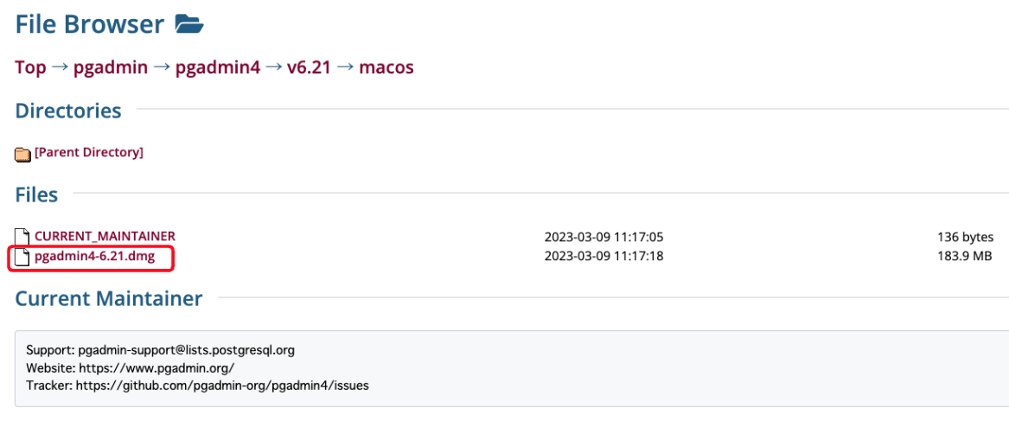The width and height of the screenshot is (1009, 421).
Task: Navigate to the pgadmin4 breadcrumb folder
Action: coord(218,67)
